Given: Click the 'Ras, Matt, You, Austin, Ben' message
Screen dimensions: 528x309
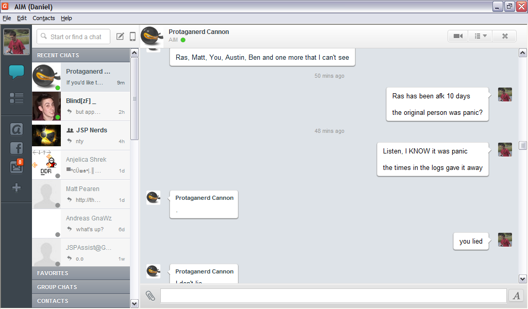Looking at the screenshot, I should (x=262, y=58).
